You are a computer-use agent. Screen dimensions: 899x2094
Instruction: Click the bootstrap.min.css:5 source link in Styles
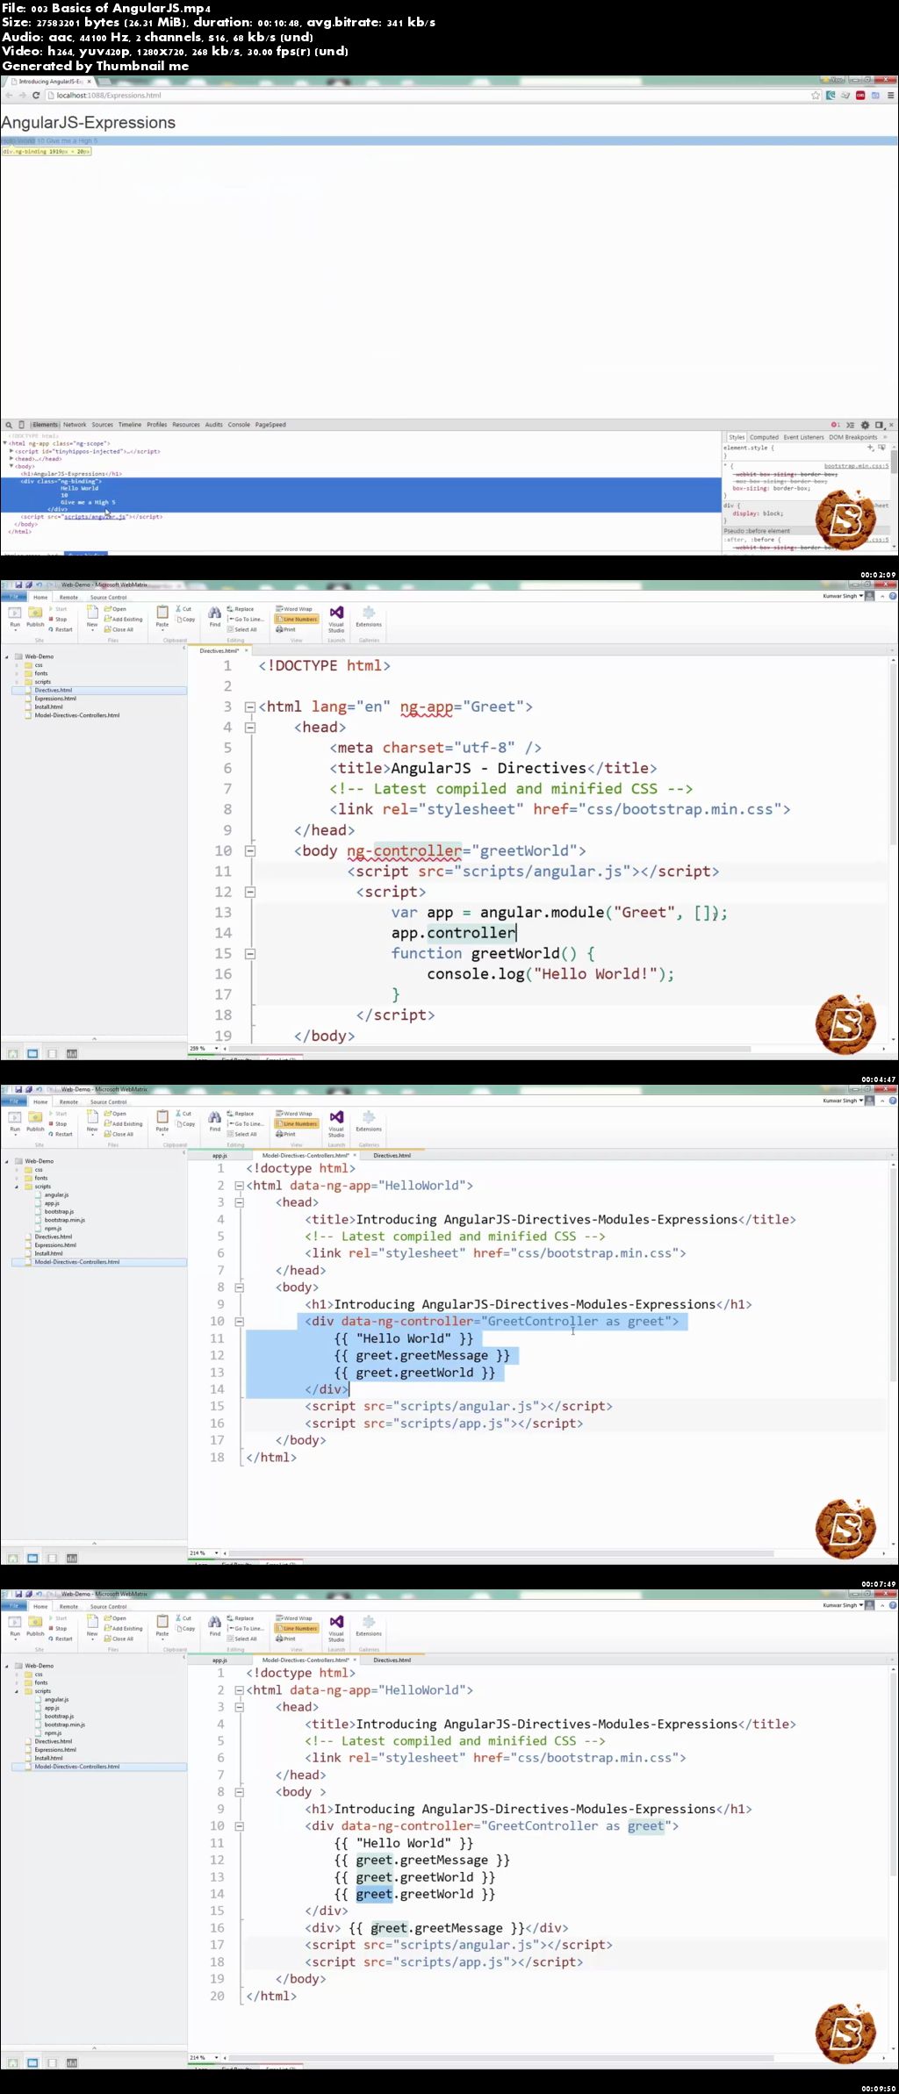[856, 466]
